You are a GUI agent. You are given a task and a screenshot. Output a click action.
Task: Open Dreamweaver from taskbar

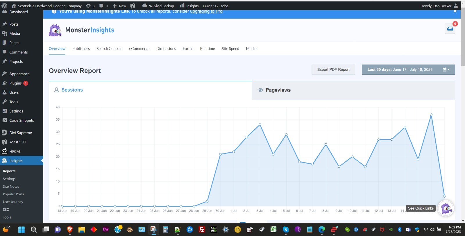pos(106,229)
